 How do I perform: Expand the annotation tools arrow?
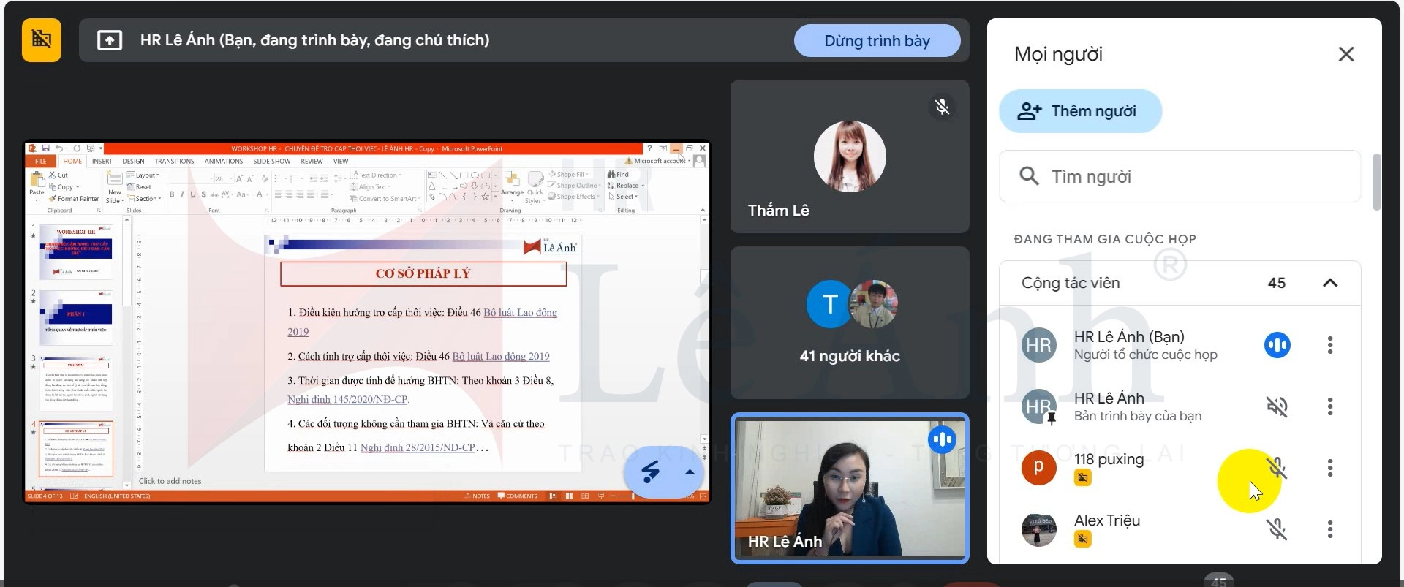coord(689,472)
